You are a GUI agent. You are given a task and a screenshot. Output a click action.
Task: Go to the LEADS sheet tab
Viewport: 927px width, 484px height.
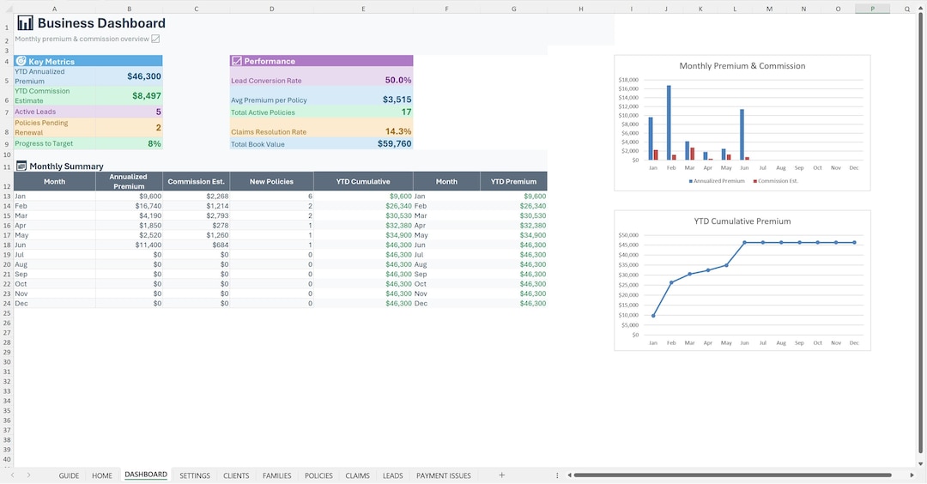(392, 475)
